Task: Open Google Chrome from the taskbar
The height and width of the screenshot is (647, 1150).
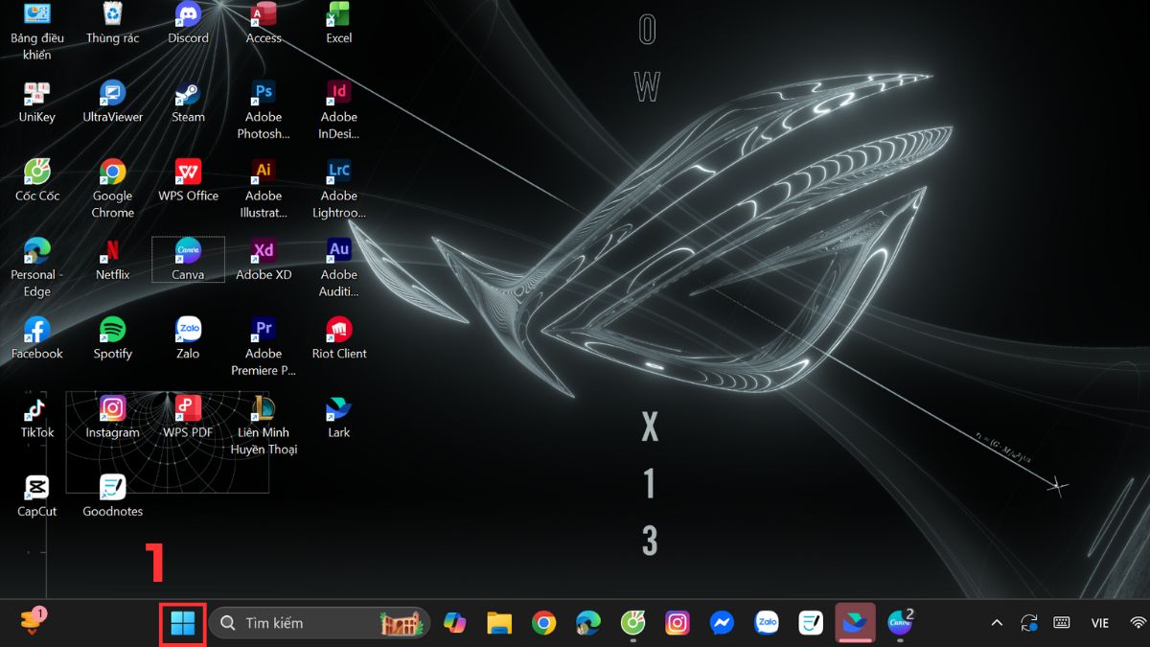Action: click(x=543, y=622)
